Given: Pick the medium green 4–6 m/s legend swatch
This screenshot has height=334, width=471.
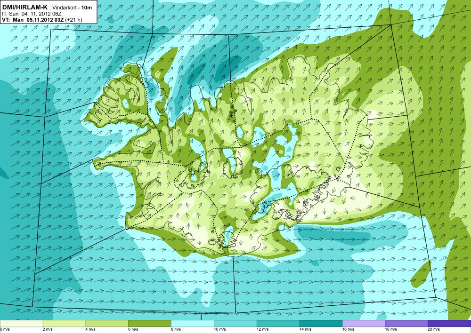Looking at the screenshot, I should pos(107,324).
